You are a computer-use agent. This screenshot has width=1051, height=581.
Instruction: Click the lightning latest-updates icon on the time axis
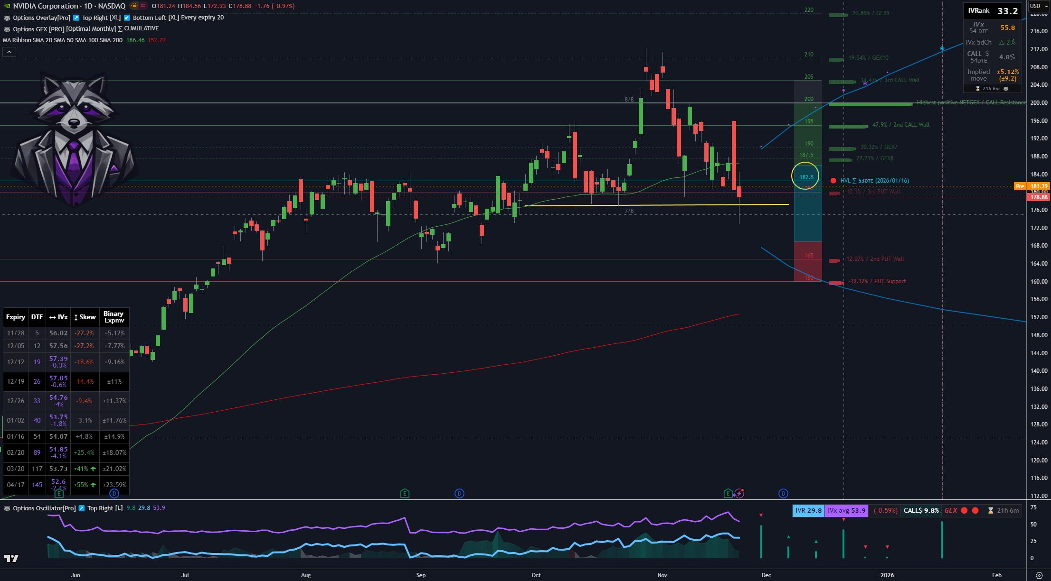tap(739, 494)
